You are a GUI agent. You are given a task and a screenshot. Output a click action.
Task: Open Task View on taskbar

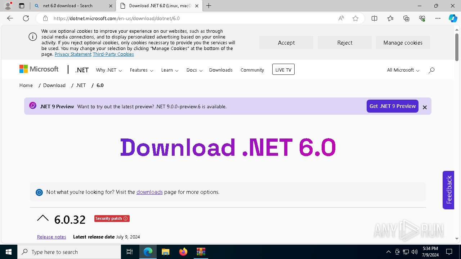click(x=130, y=252)
